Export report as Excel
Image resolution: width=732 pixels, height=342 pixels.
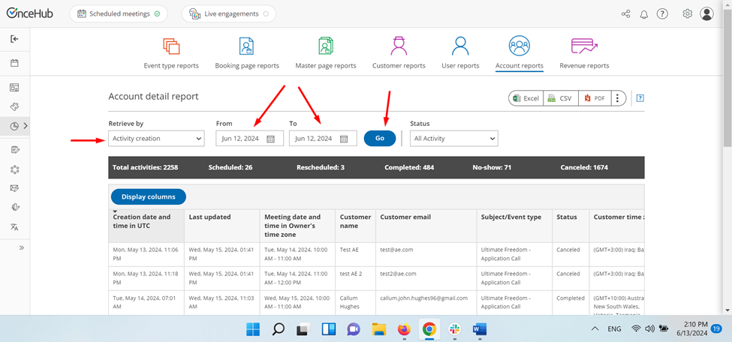point(526,98)
